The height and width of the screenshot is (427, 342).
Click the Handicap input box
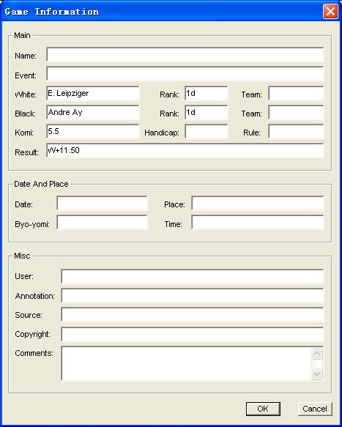(x=206, y=132)
